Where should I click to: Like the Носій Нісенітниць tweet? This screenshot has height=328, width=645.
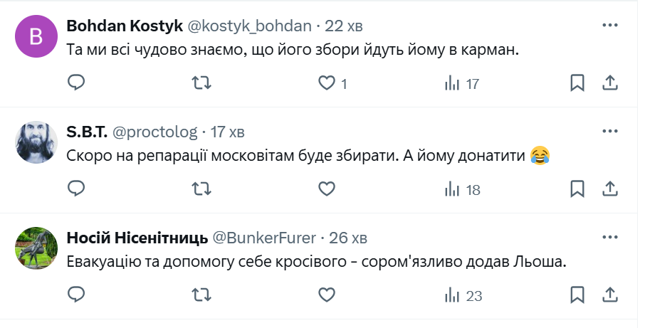327,295
